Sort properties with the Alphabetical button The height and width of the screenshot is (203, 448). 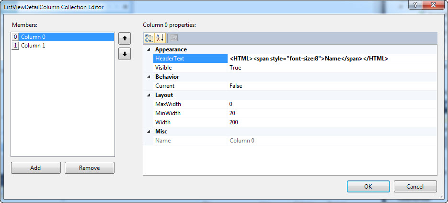(x=160, y=38)
